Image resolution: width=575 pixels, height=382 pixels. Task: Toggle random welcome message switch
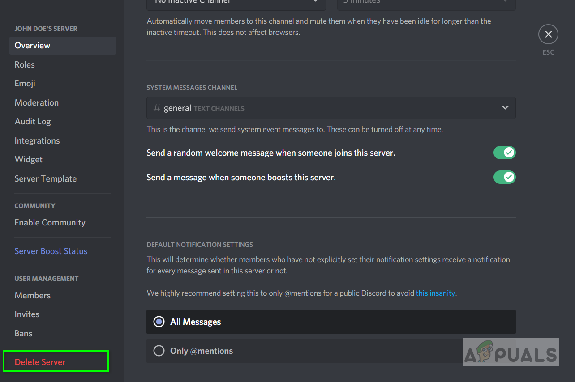pos(504,153)
